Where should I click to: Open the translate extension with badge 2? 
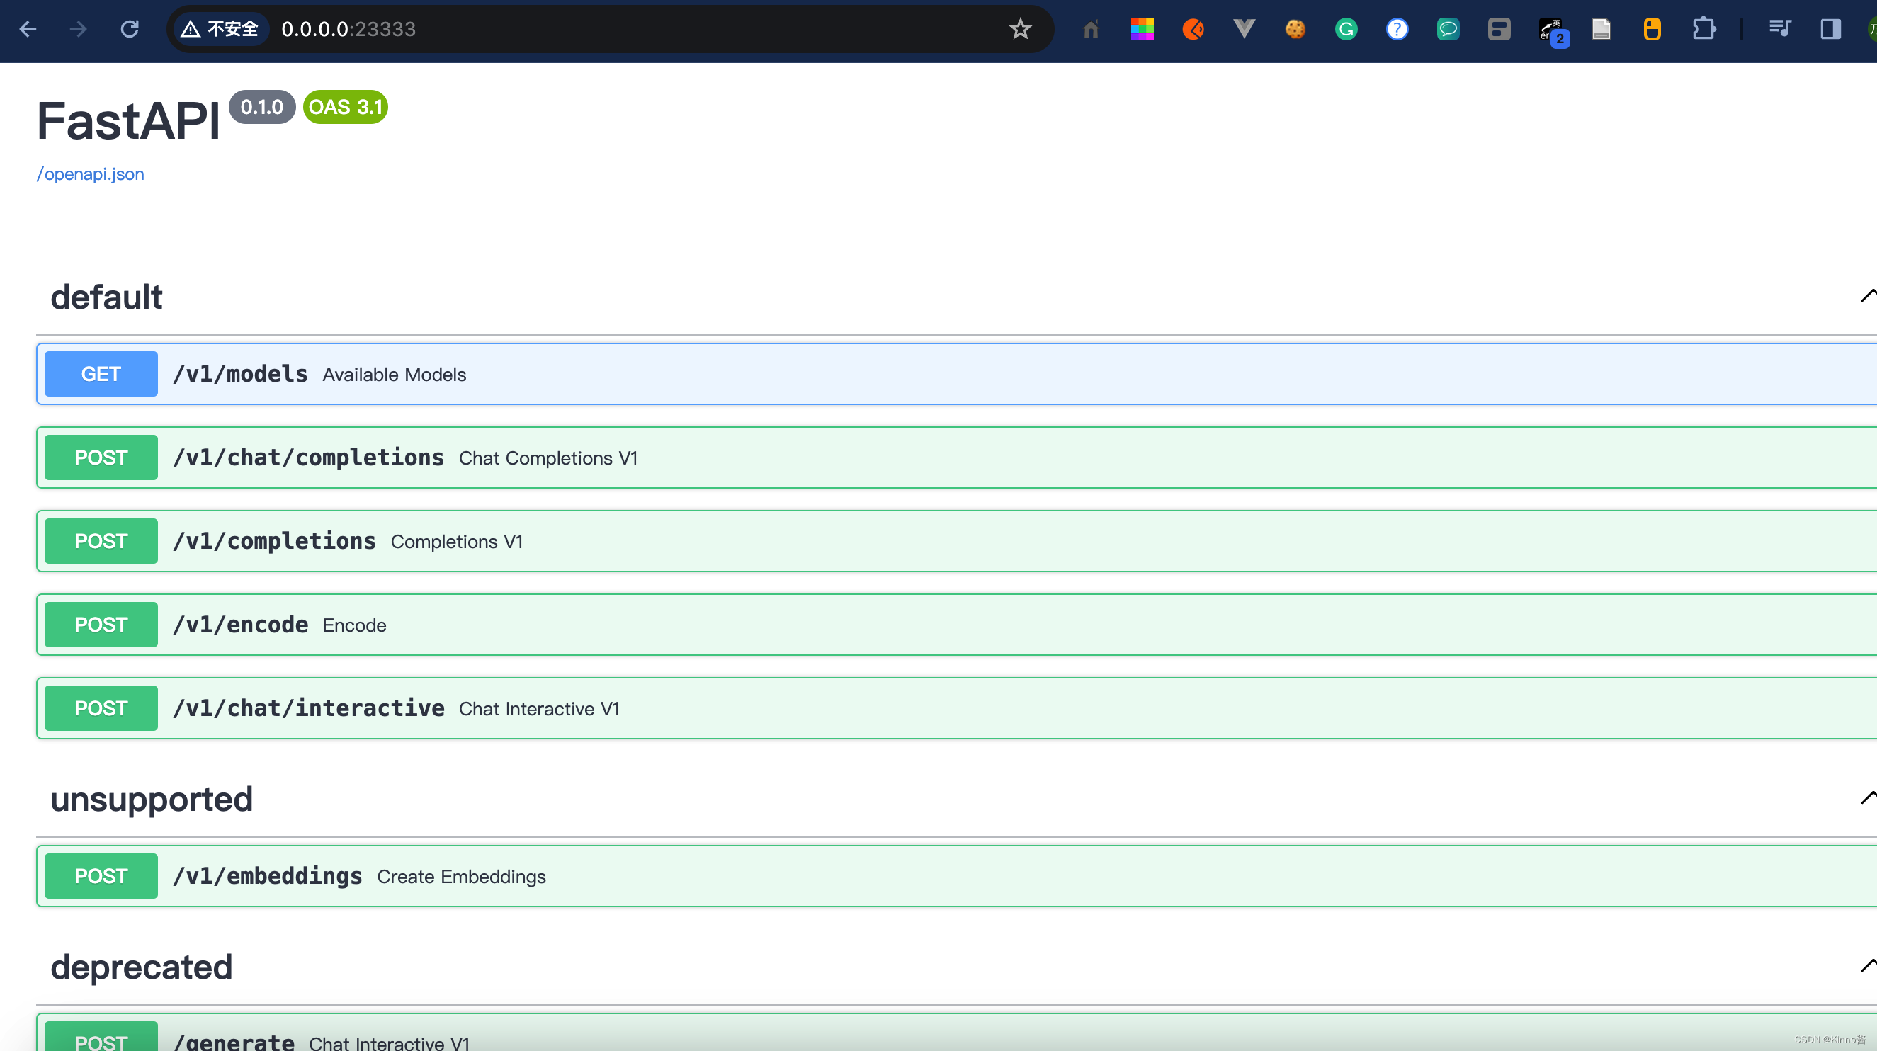pos(1553,31)
